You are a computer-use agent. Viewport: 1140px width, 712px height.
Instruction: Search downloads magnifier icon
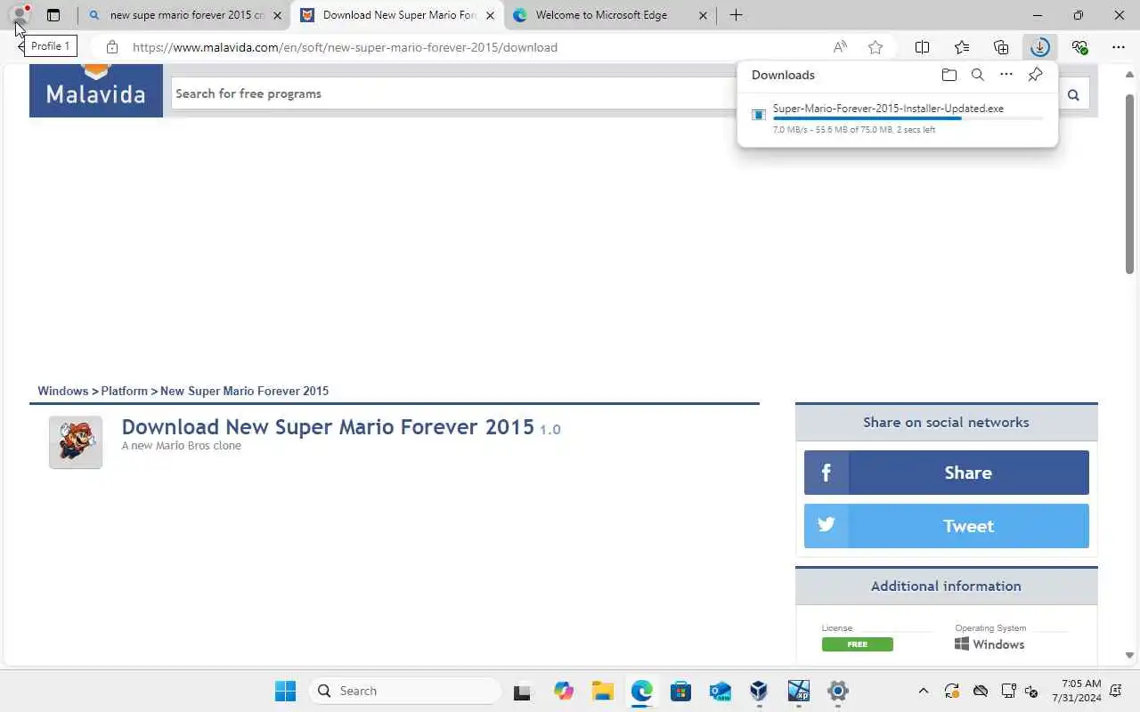978,75
